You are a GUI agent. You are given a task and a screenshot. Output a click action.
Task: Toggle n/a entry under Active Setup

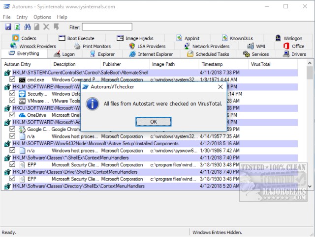(12, 136)
